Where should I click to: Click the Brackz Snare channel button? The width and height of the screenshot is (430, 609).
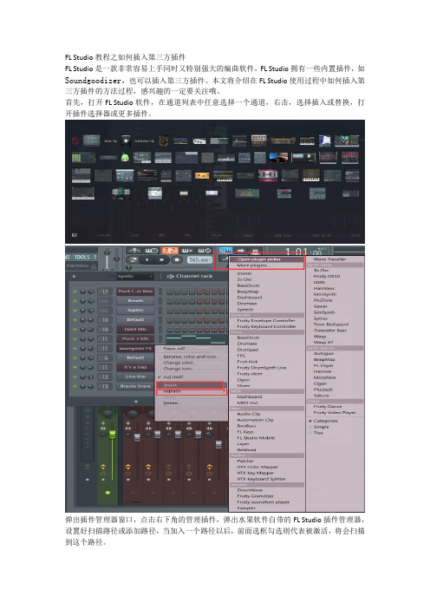[135, 386]
